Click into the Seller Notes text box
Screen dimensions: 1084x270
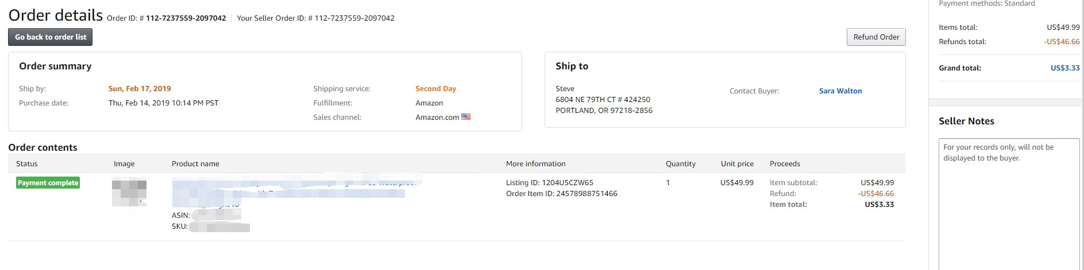pyautogui.click(x=1008, y=206)
